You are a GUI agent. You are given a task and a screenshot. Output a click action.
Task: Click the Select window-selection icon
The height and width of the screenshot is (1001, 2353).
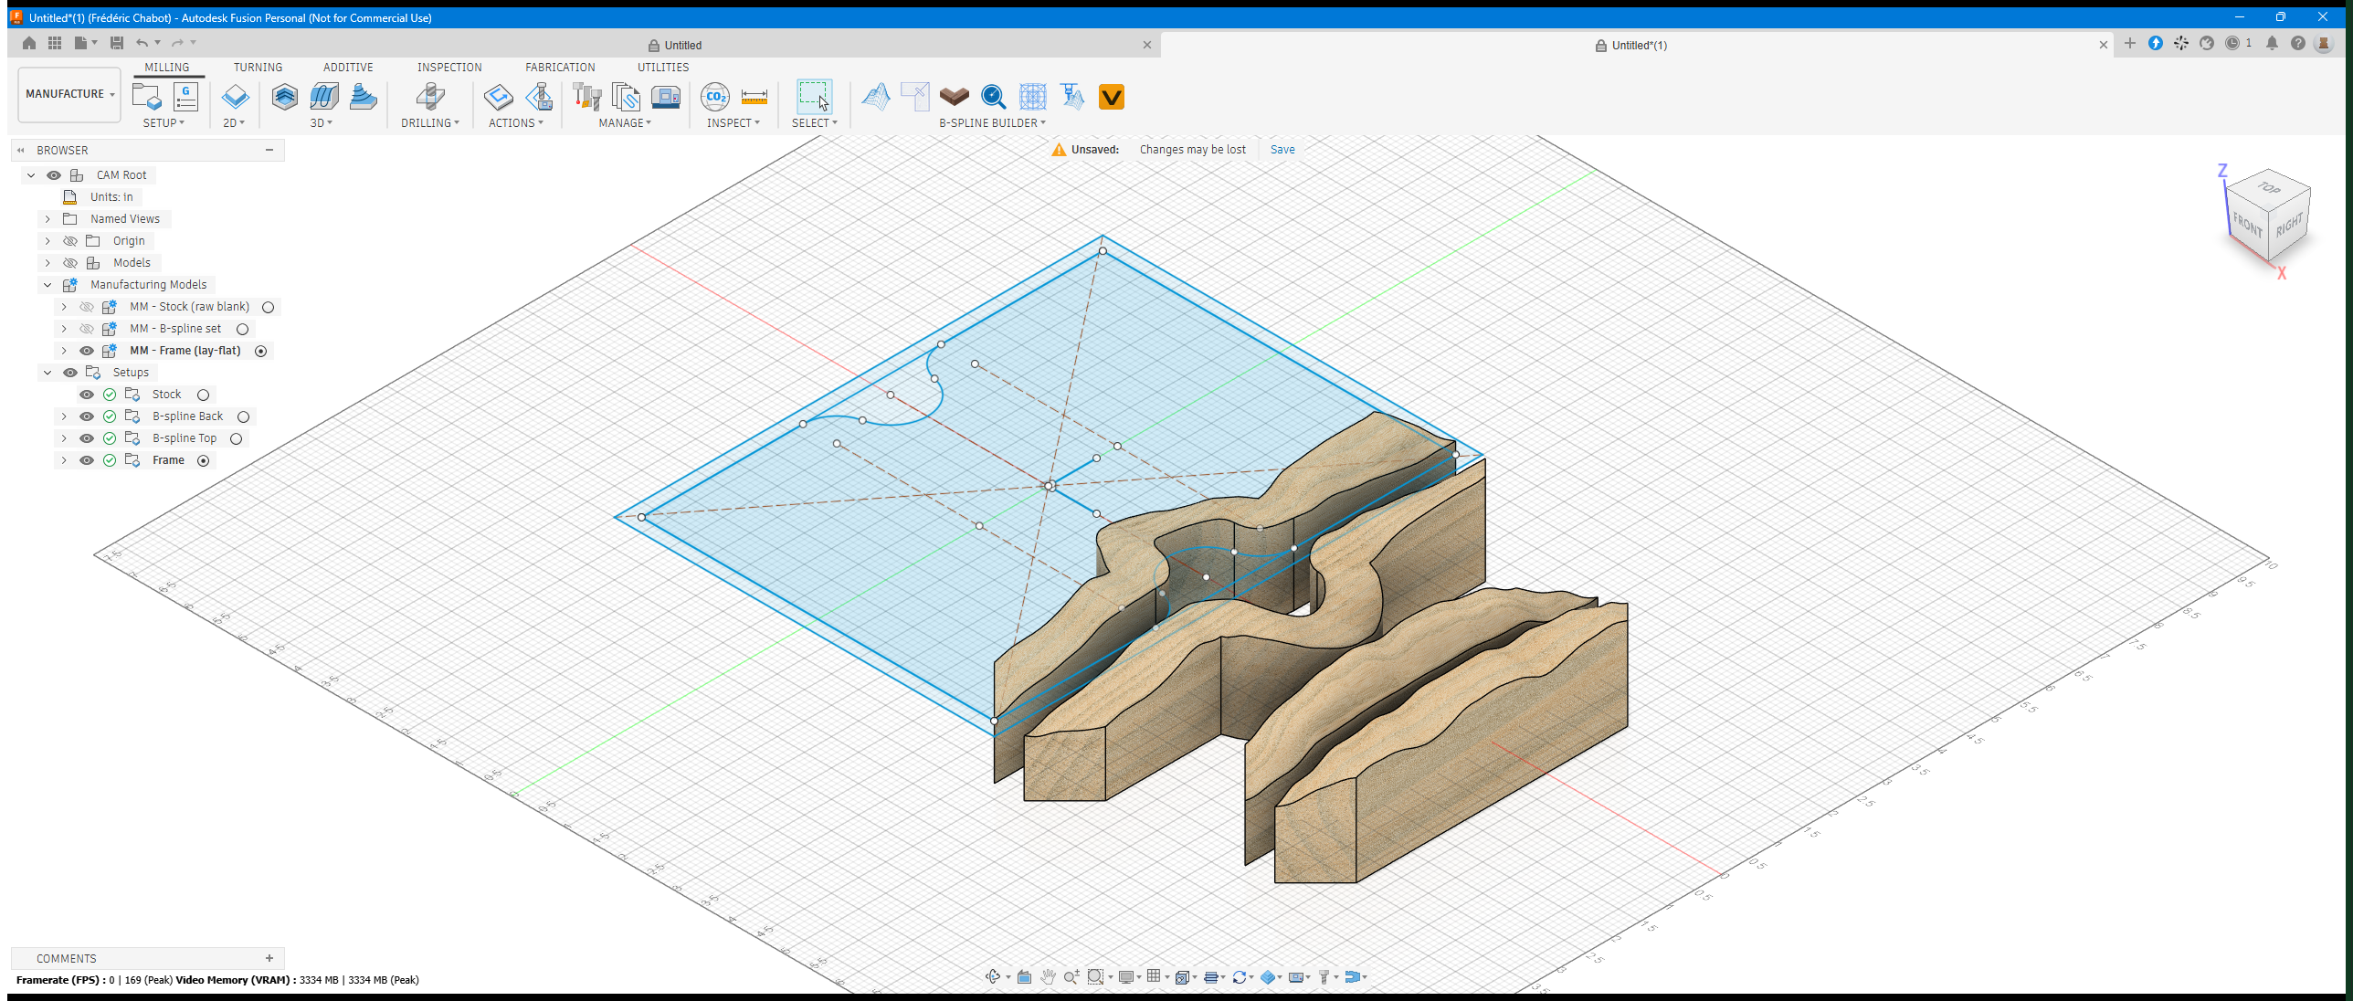coord(814,96)
